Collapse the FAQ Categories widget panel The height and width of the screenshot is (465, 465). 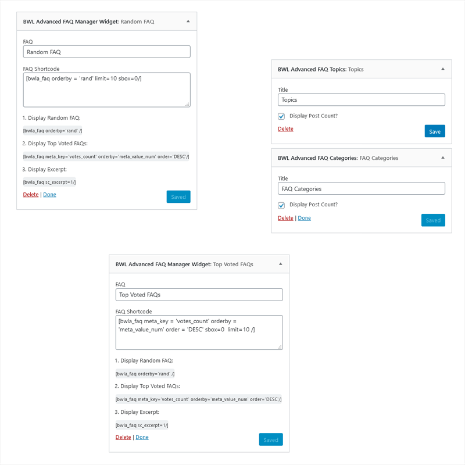tap(443, 158)
